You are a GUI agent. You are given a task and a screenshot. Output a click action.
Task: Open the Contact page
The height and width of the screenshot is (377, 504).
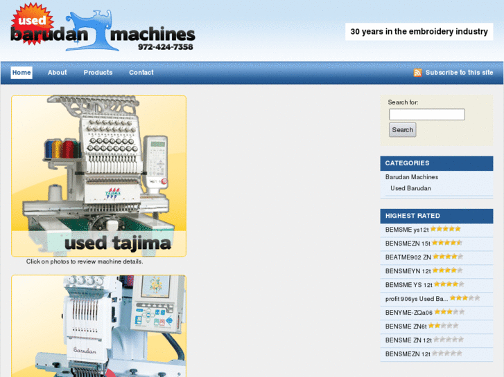tap(141, 73)
